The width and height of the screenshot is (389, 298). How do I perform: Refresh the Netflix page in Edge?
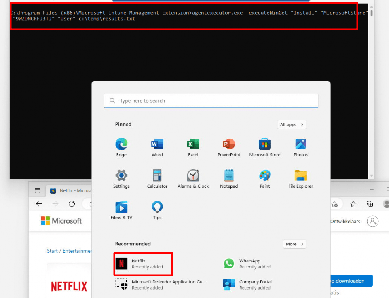pyautogui.click(x=72, y=204)
